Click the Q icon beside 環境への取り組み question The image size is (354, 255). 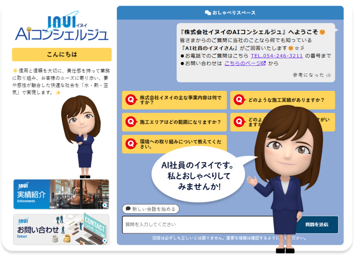[131, 144]
